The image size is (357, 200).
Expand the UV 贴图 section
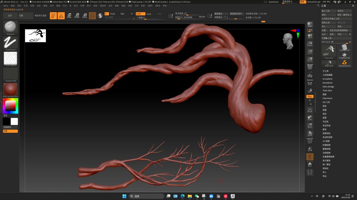pos(326,141)
